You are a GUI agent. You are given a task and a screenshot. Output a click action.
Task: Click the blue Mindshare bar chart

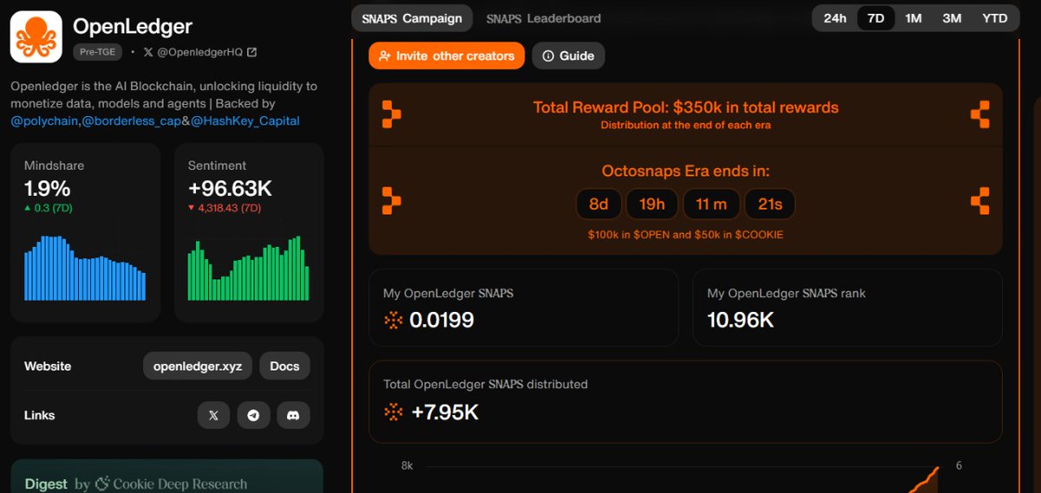[85, 268]
